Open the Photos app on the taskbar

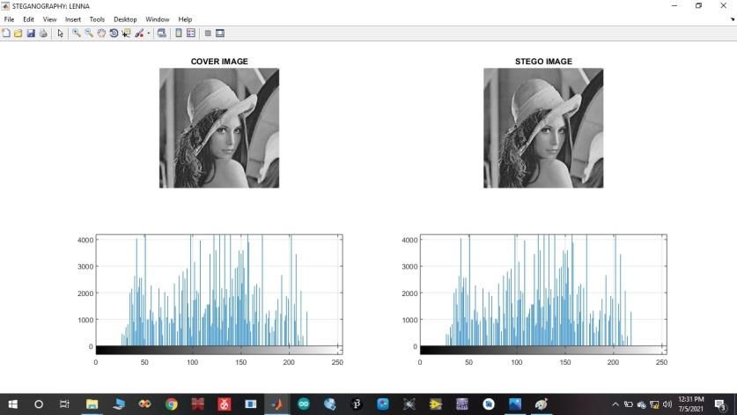pyautogui.click(x=515, y=404)
